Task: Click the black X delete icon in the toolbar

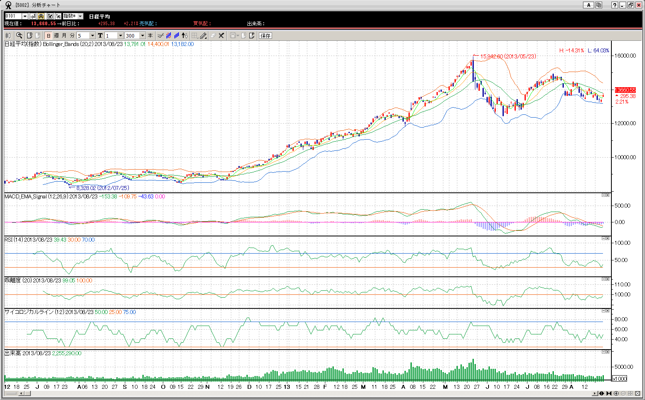Action: [221, 36]
